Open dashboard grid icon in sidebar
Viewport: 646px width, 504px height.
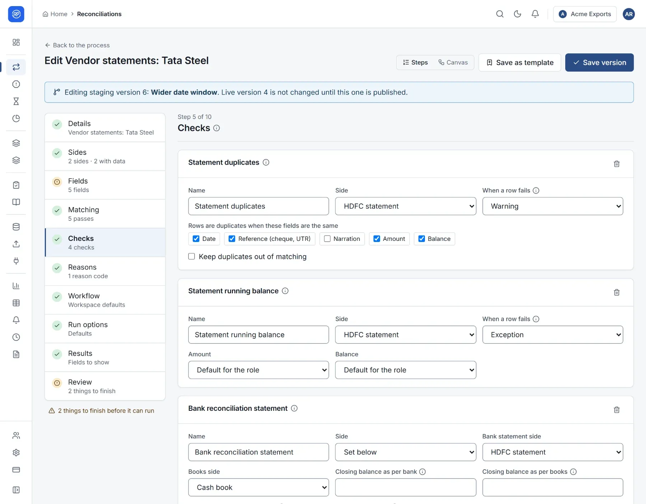[x=16, y=42]
